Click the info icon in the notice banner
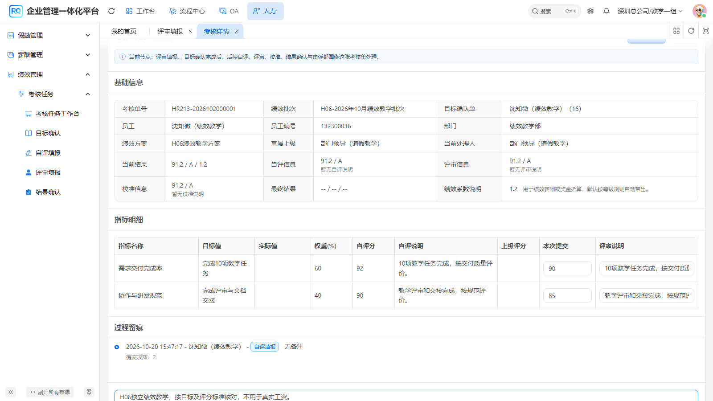This screenshot has height=401, width=713. pyautogui.click(x=123, y=57)
